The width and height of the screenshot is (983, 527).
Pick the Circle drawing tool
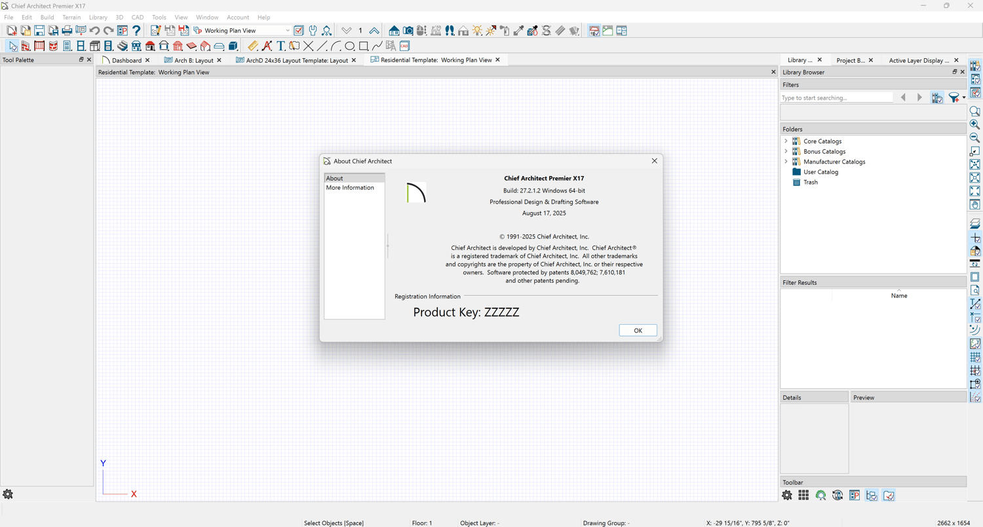(x=349, y=46)
